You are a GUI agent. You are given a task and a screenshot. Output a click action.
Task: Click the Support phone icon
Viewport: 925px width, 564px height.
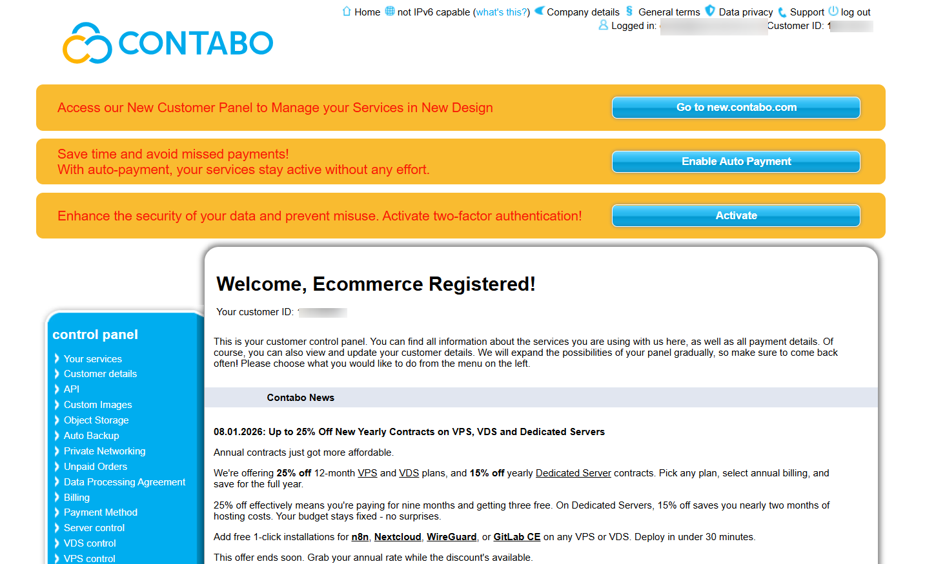(x=782, y=12)
